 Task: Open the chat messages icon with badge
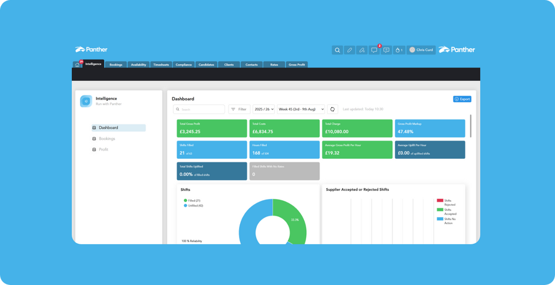[x=374, y=50]
